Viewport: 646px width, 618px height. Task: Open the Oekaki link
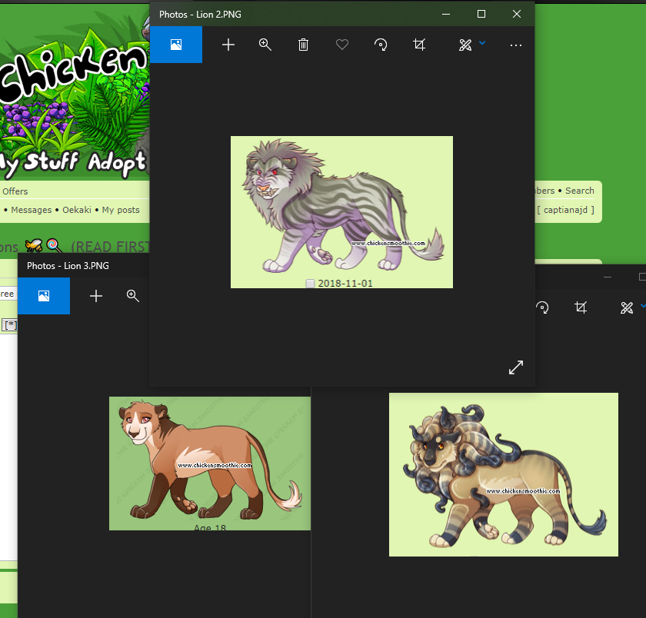pos(77,210)
